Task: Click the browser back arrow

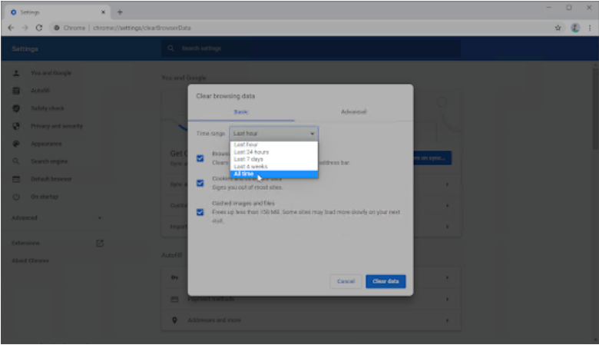Action: [11, 28]
